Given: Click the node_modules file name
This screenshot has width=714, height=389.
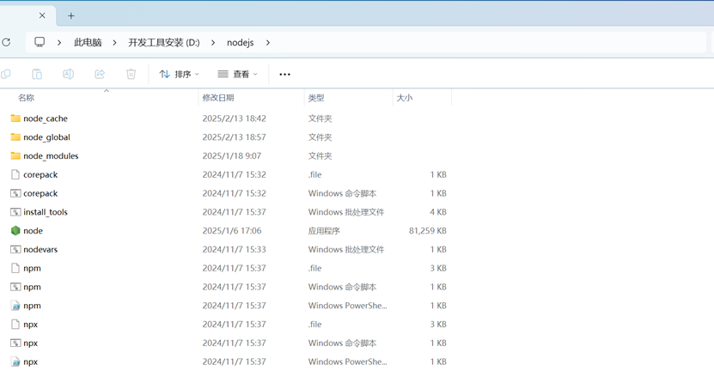Looking at the screenshot, I should [51, 155].
